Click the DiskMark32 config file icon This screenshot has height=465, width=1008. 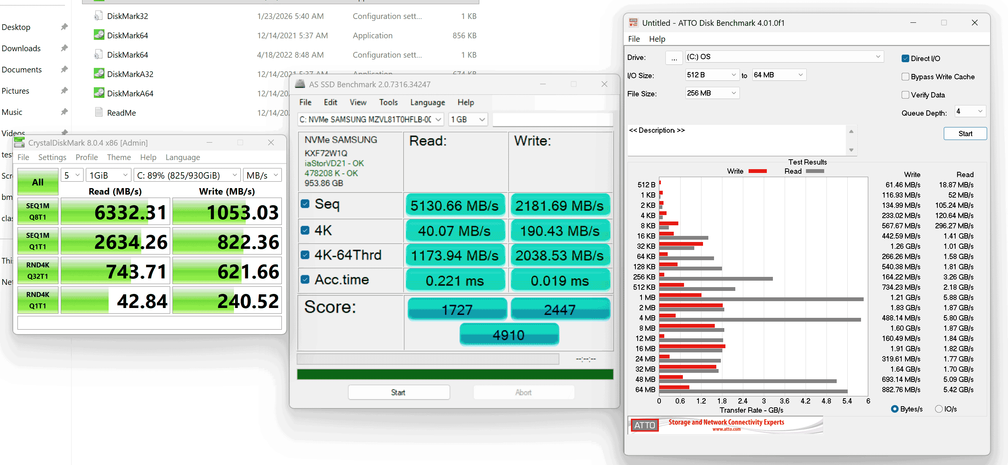(99, 16)
